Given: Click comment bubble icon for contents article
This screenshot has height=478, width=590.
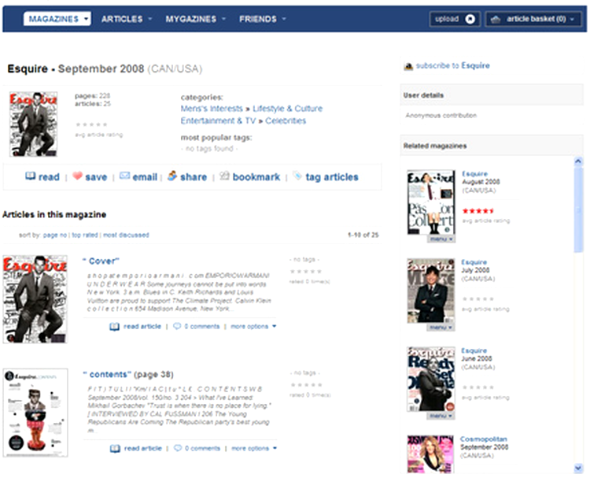Looking at the screenshot, I should point(178,448).
